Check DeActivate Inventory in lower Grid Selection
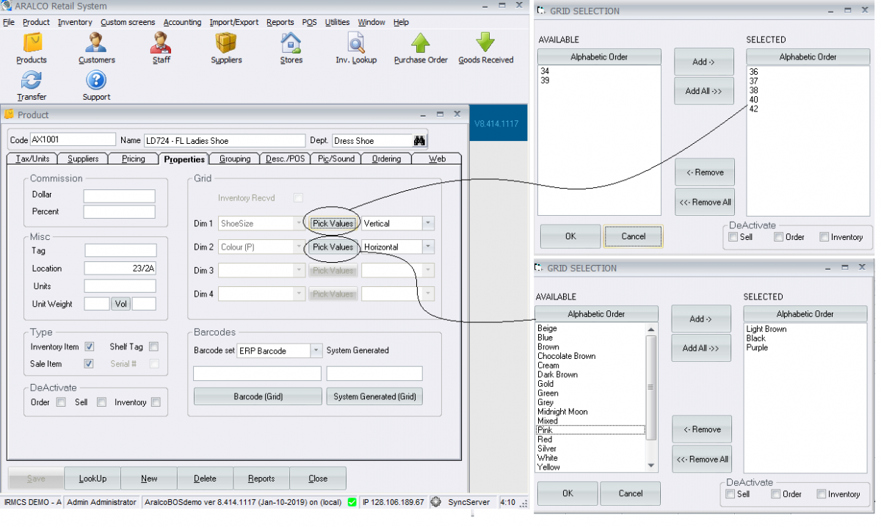881x527 pixels. (821, 494)
